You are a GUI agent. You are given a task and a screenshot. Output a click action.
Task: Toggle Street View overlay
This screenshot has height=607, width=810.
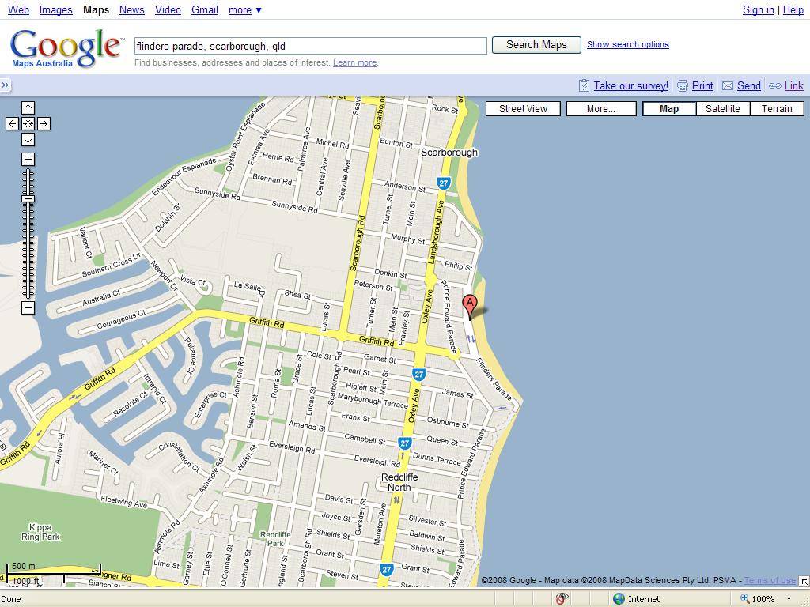point(523,108)
